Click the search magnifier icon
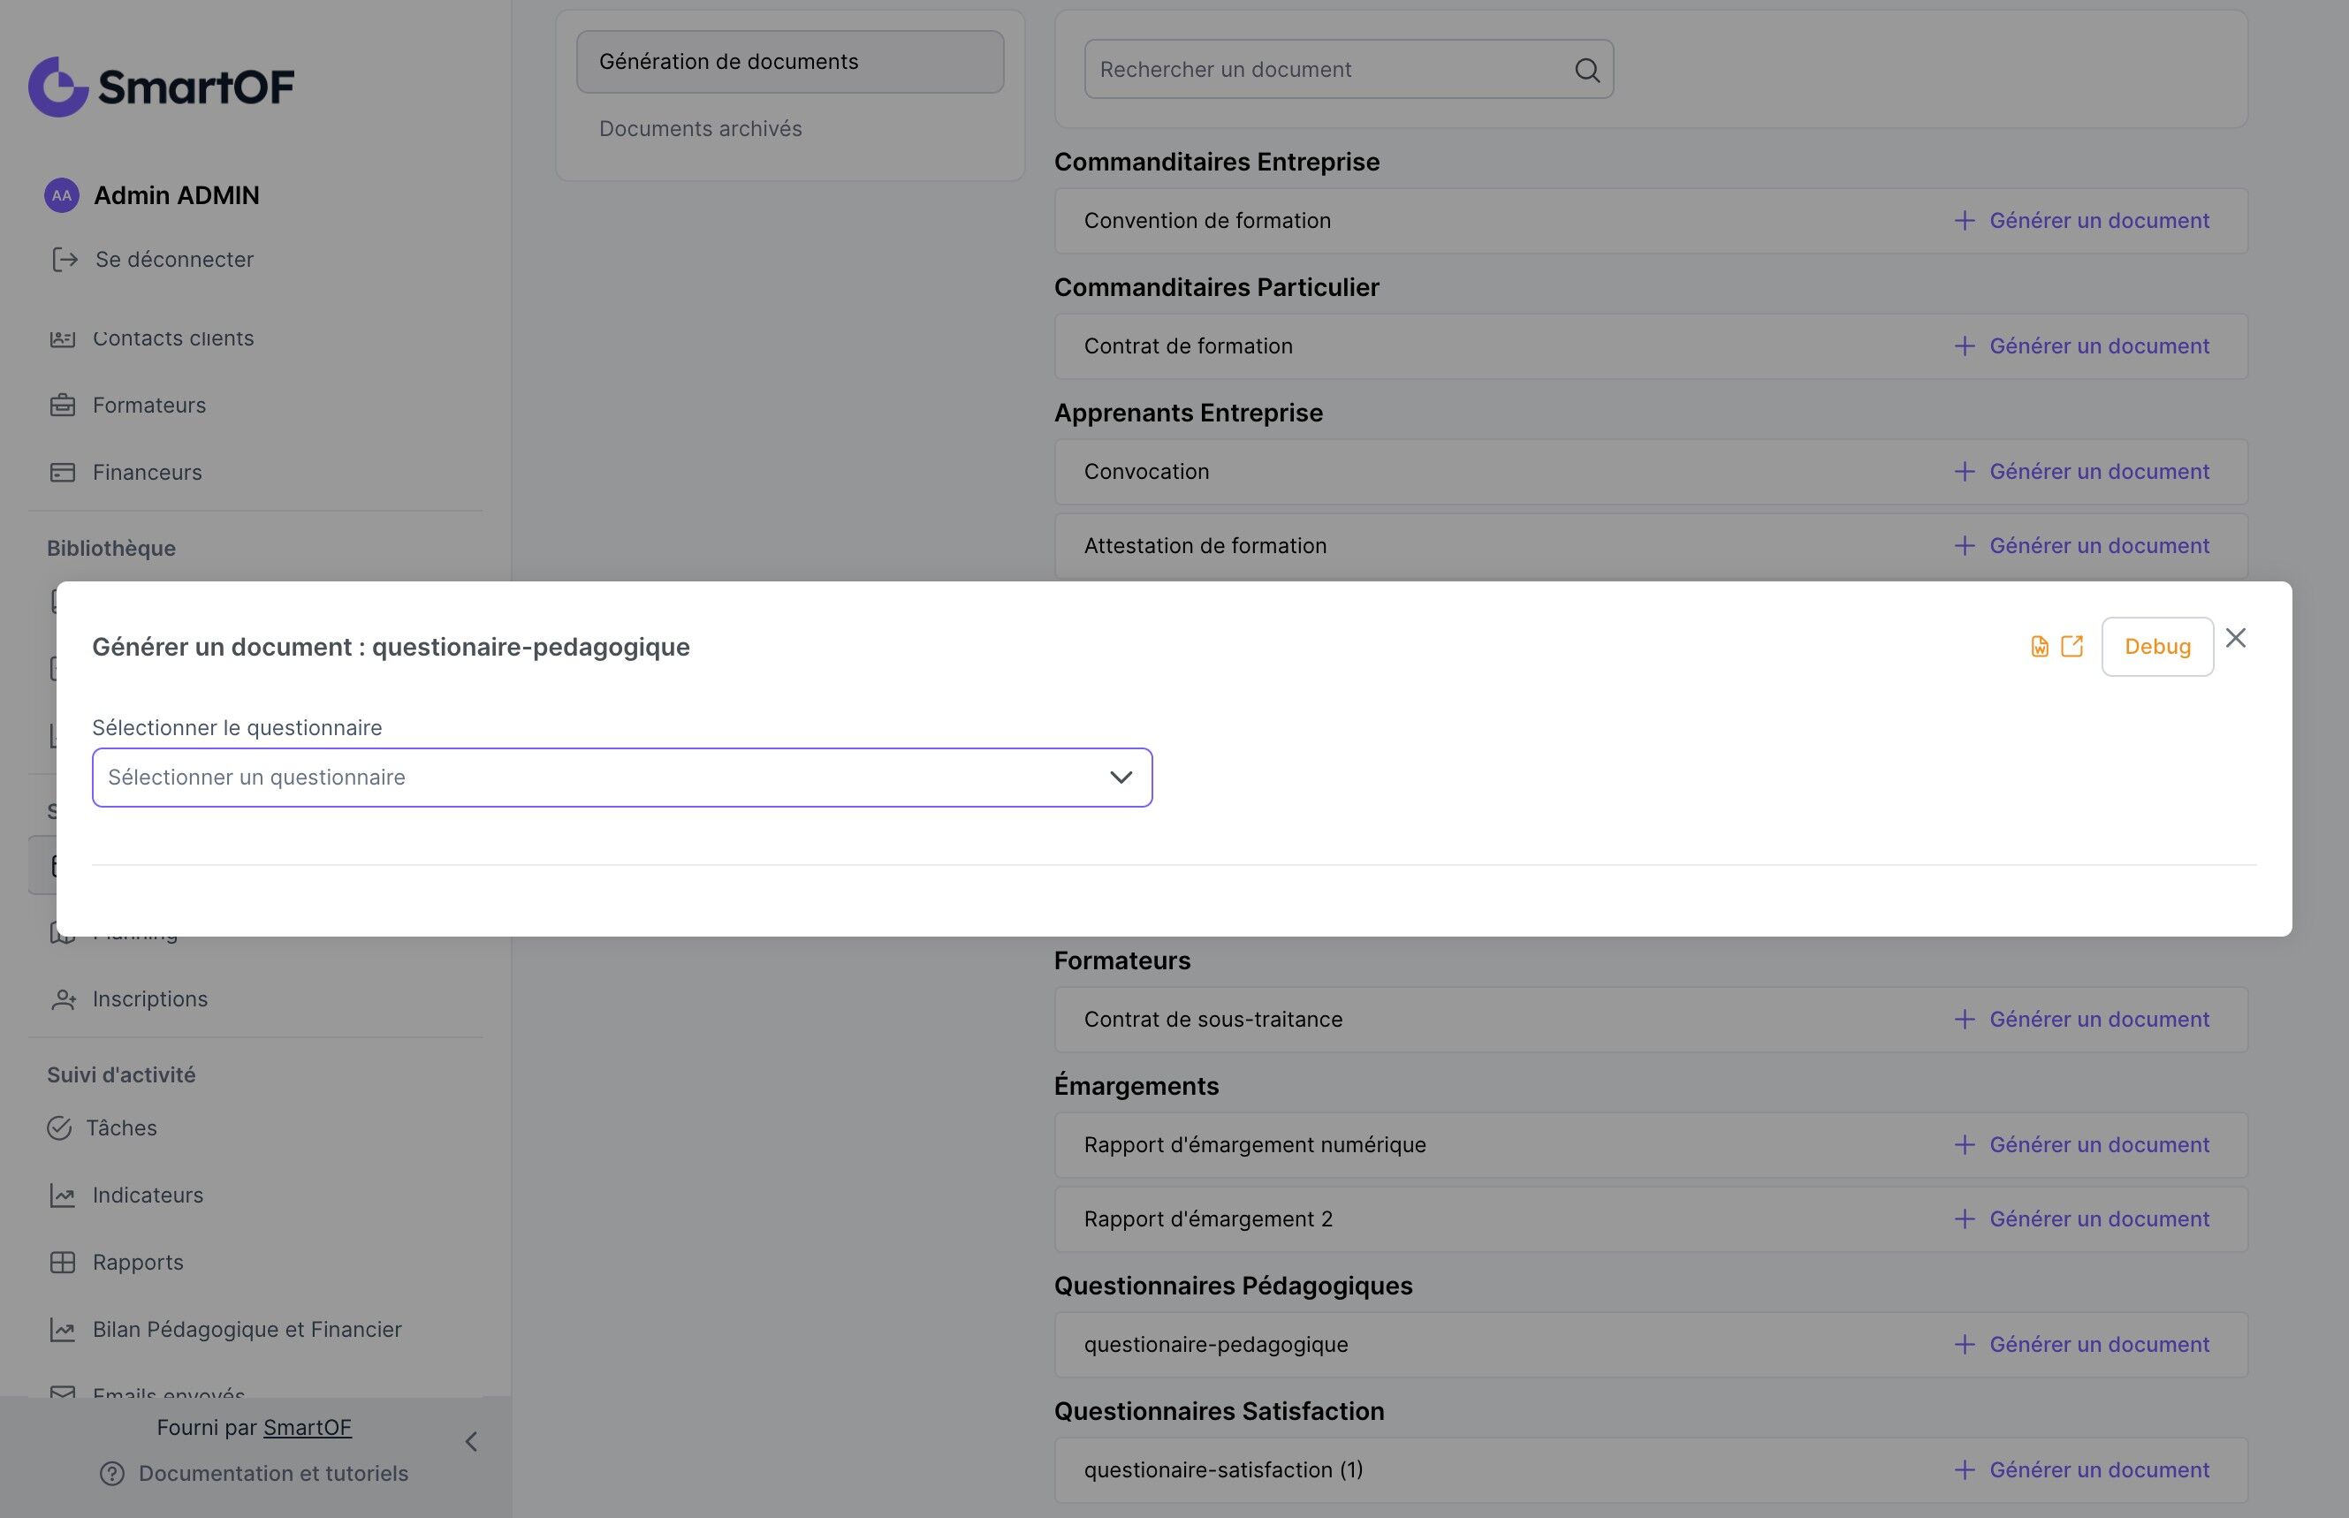Image resolution: width=2349 pixels, height=1518 pixels. coord(1586,70)
